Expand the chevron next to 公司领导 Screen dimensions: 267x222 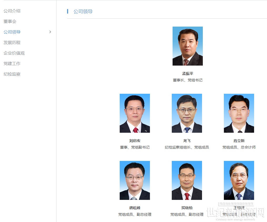point(50,32)
